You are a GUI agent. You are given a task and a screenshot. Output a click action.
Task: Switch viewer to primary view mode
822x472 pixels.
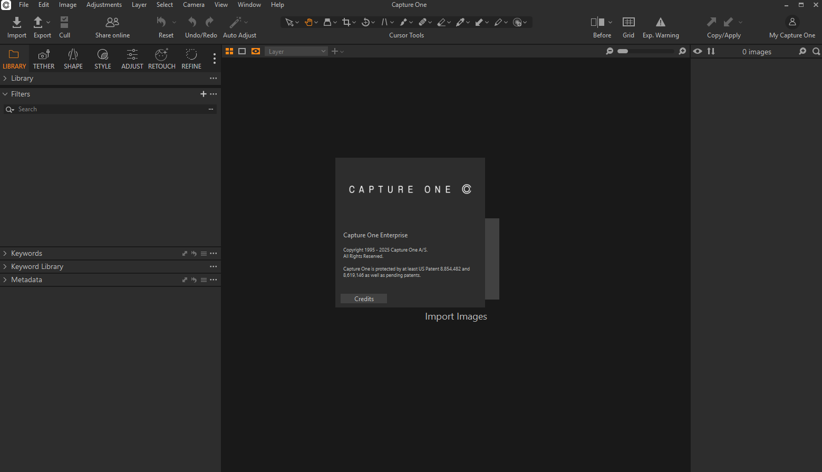click(x=242, y=51)
